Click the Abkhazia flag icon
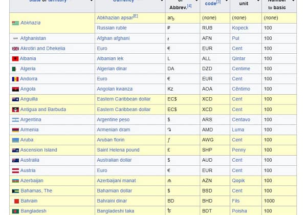This screenshot has height=215, width=307. pyautogui.click(x=15, y=23)
